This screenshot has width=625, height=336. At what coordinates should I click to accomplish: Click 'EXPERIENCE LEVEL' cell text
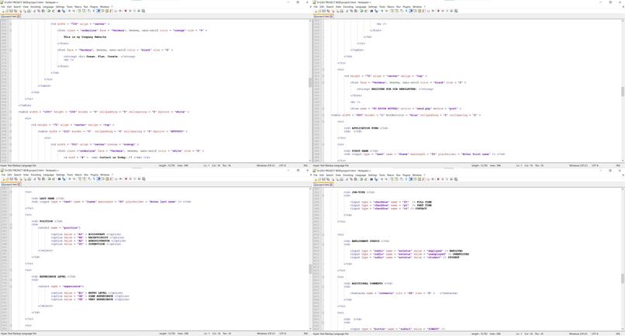point(53,276)
